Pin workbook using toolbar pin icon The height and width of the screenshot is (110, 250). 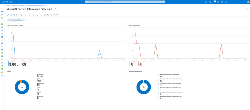tap(33, 15)
